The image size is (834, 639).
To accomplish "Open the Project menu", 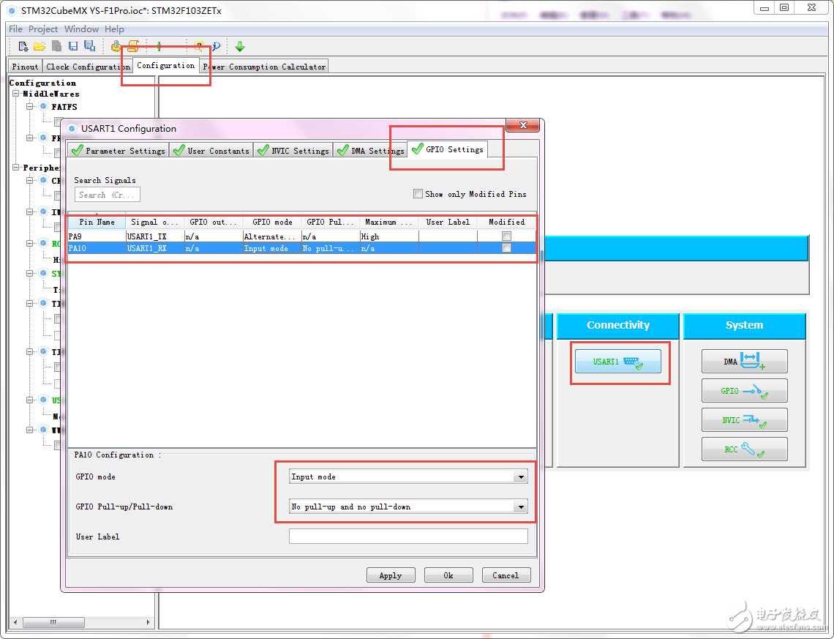I will click(43, 29).
